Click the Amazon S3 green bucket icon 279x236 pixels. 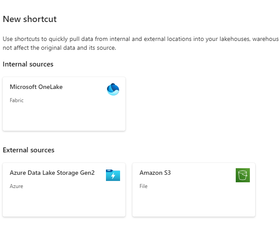242,175
